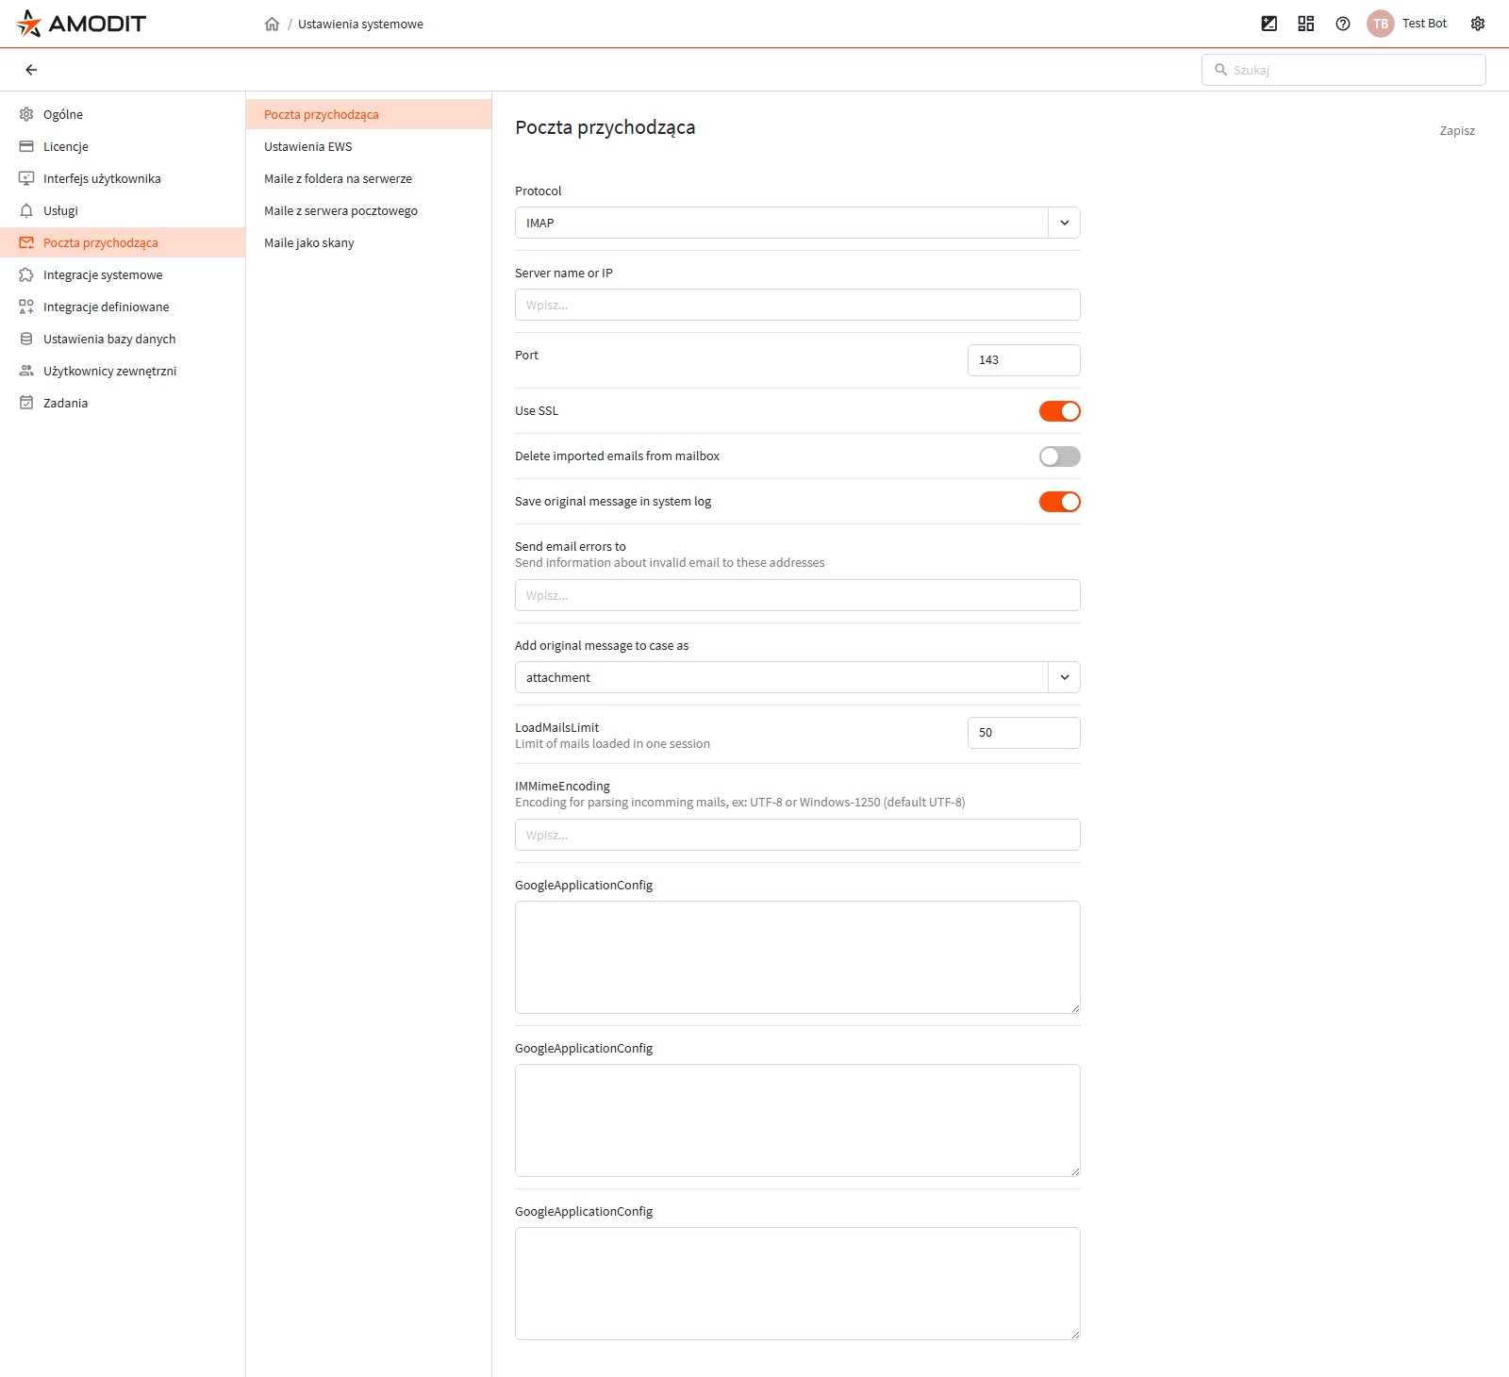
Task: Click the home icon in breadcrumb
Action: (272, 24)
